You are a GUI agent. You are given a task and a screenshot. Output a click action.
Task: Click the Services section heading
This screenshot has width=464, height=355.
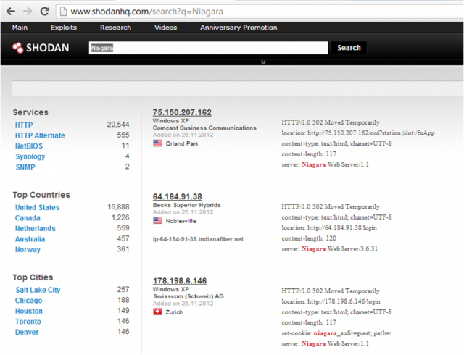point(30,112)
